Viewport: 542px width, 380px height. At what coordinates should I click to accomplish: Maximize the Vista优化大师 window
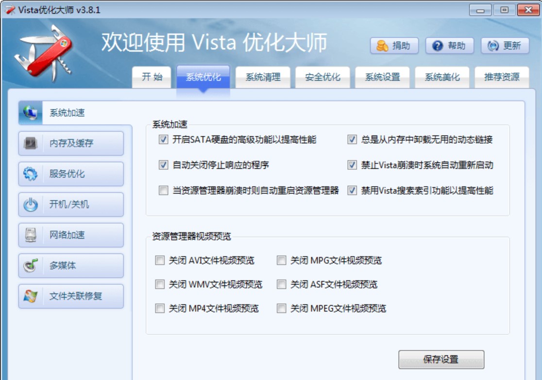(504, 10)
